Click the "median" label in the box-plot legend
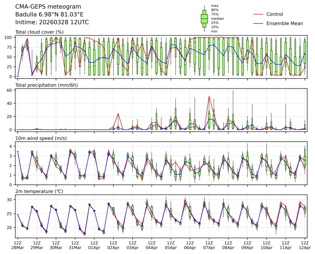The height and width of the screenshot is (254, 315). (217, 18)
